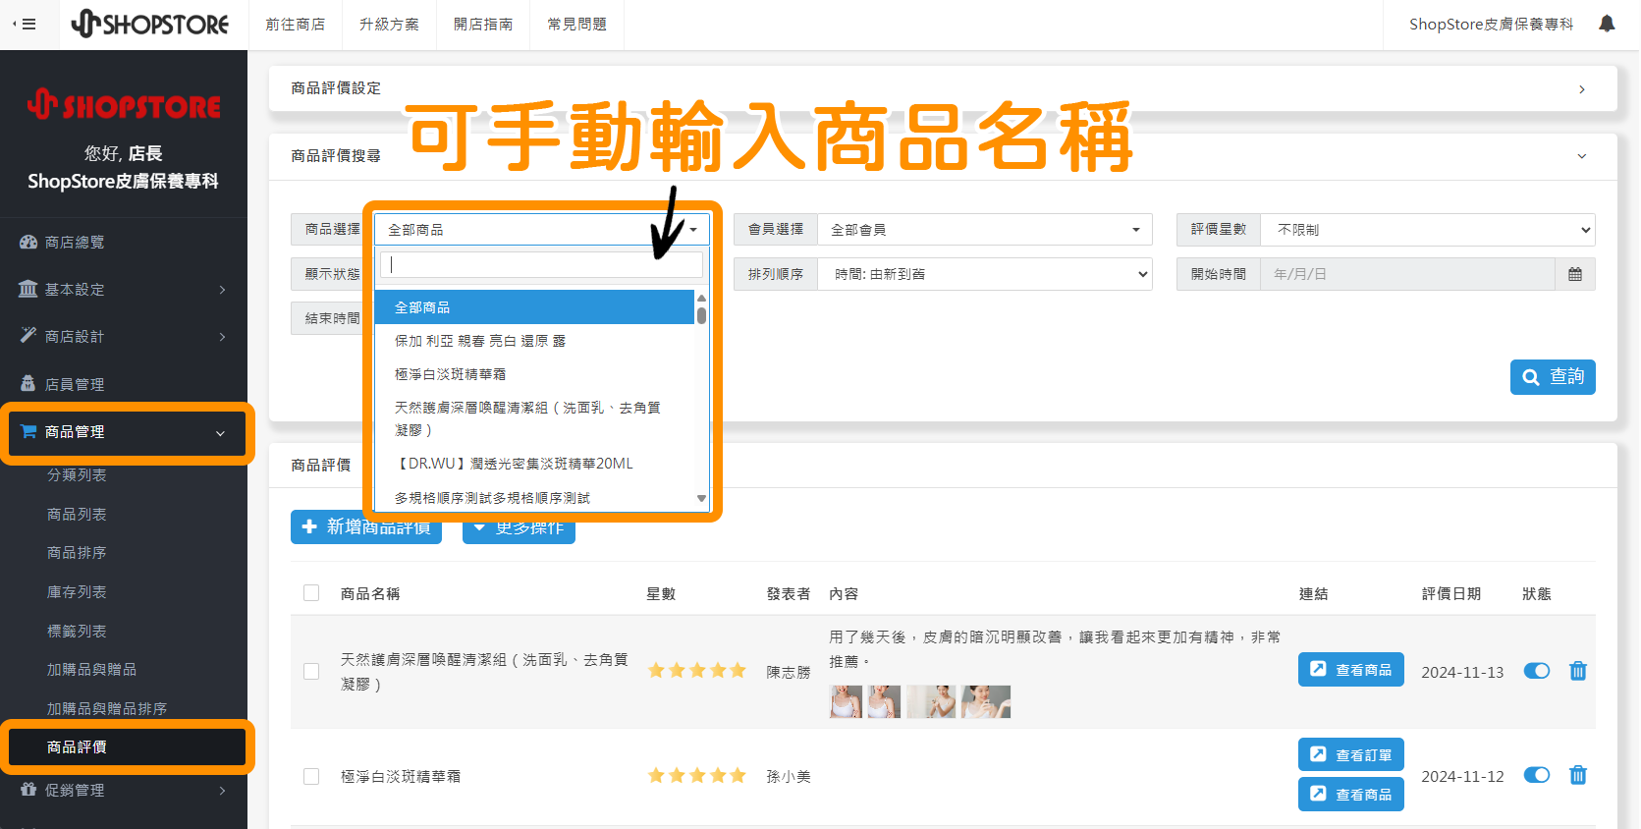This screenshot has width=1641, height=829.
Task: Click the 新增商品評價 button
Action: click(x=366, y=527)
